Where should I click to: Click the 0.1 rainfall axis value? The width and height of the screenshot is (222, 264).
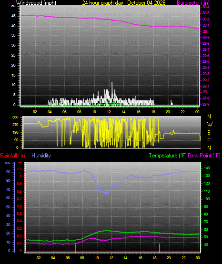click(x=20, y=243)
